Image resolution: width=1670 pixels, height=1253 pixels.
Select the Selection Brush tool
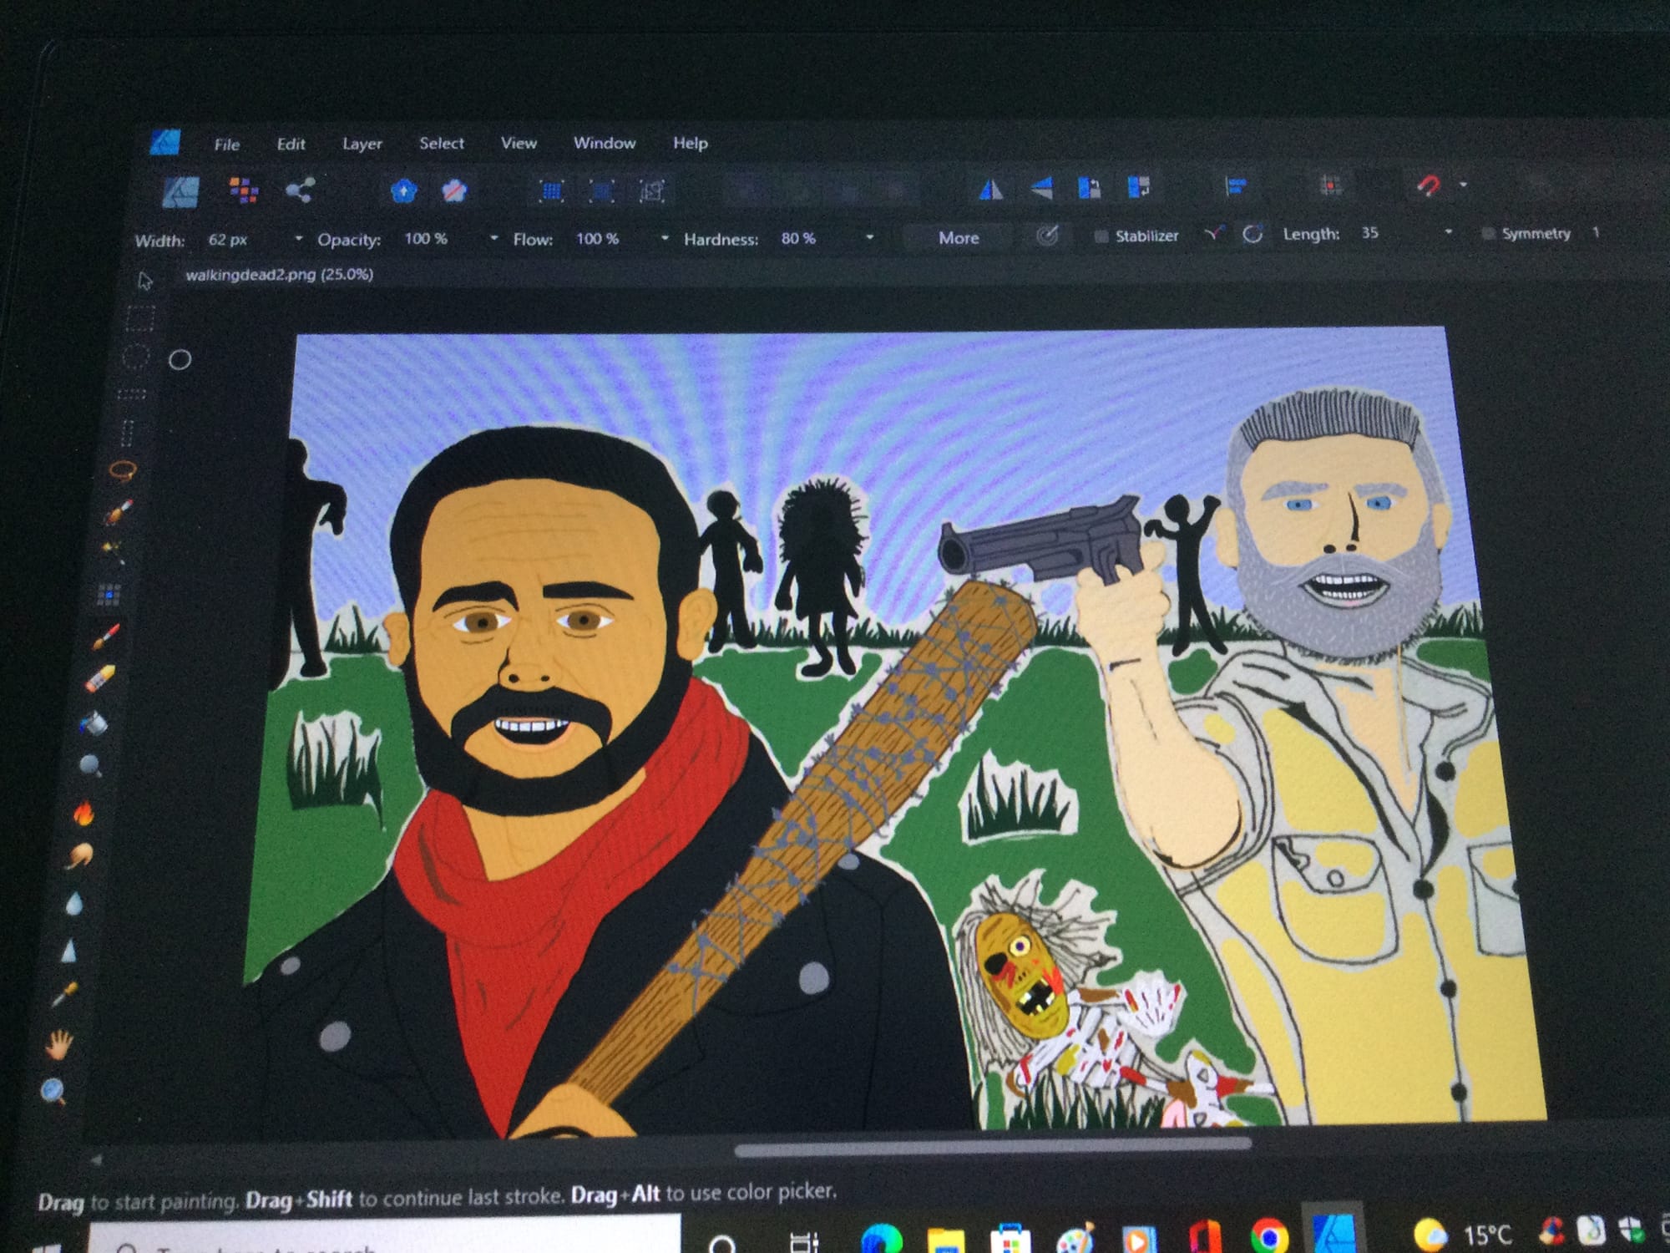[118, 511]
